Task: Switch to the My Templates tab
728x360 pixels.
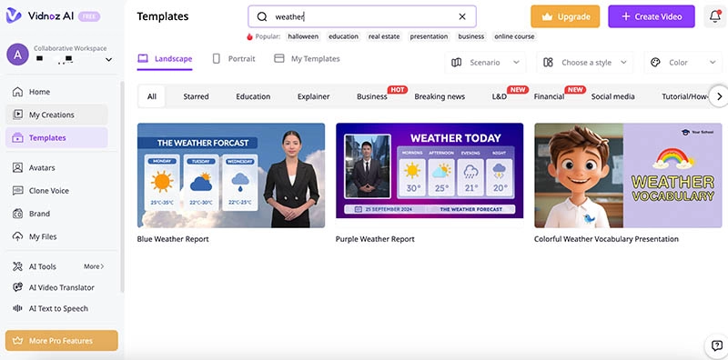Action: click(307, 59)
